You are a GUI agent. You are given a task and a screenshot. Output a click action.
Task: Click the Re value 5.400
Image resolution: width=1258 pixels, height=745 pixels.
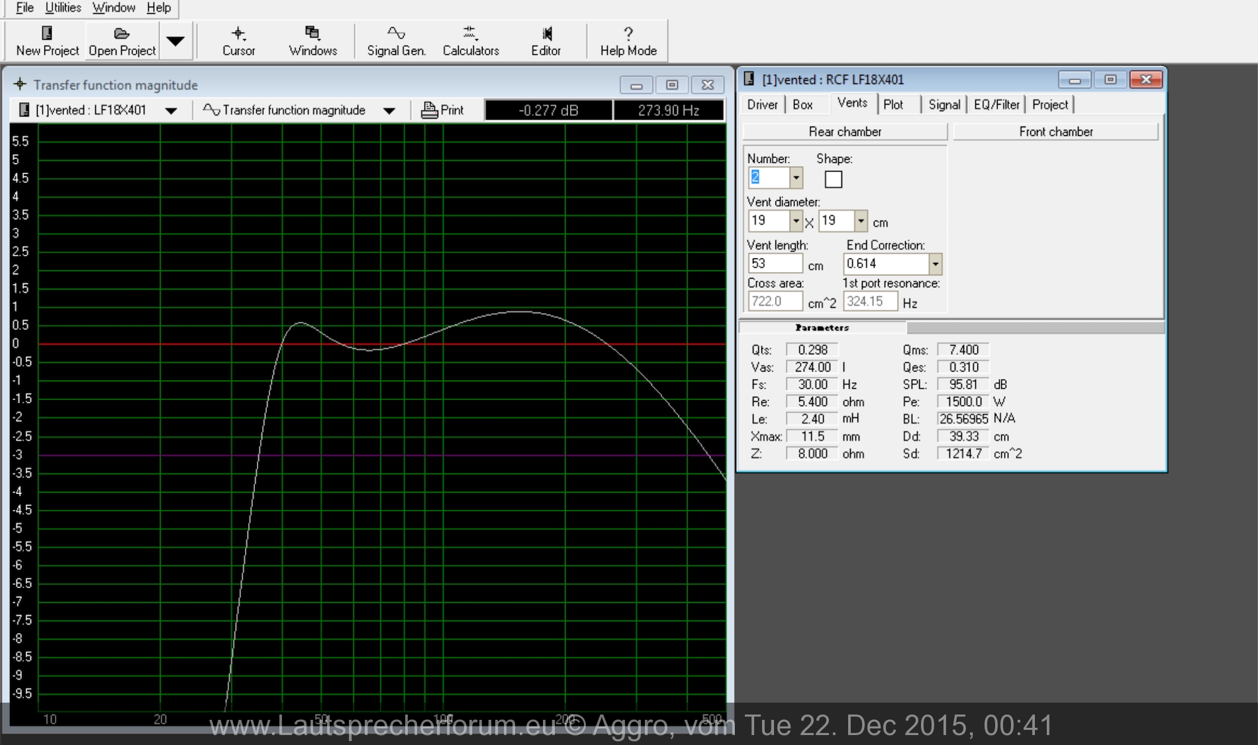point(812,401)
